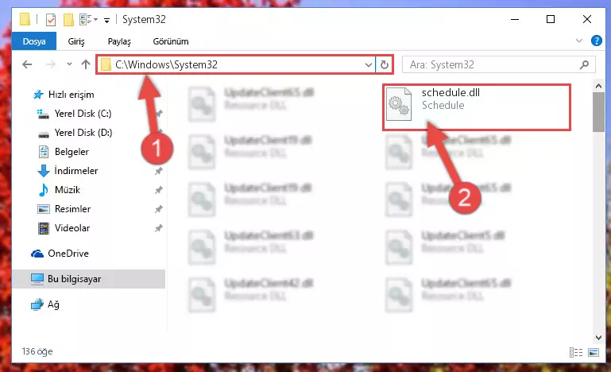Go up one folder level
611x372 pixels.
point(85,64)
